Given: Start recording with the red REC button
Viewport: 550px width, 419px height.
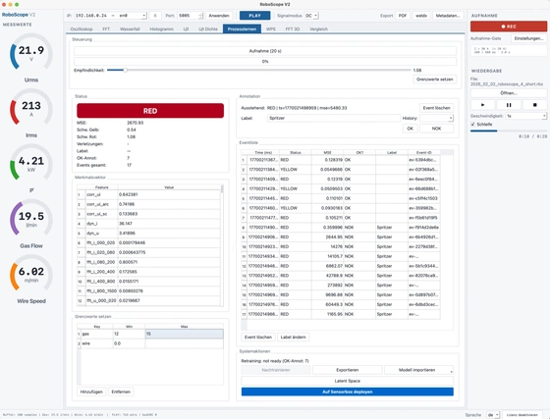Looking at the screenshot, I should click(x=509, y=26).
